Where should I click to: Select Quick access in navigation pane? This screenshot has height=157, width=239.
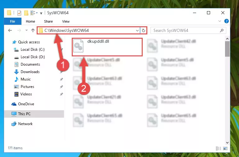pos(26,42)
